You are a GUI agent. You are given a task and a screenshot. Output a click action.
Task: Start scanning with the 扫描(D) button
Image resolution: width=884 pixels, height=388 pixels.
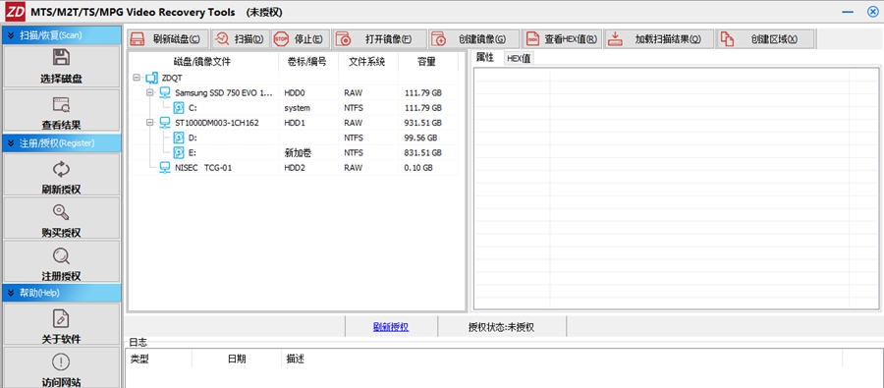(241, 39)
